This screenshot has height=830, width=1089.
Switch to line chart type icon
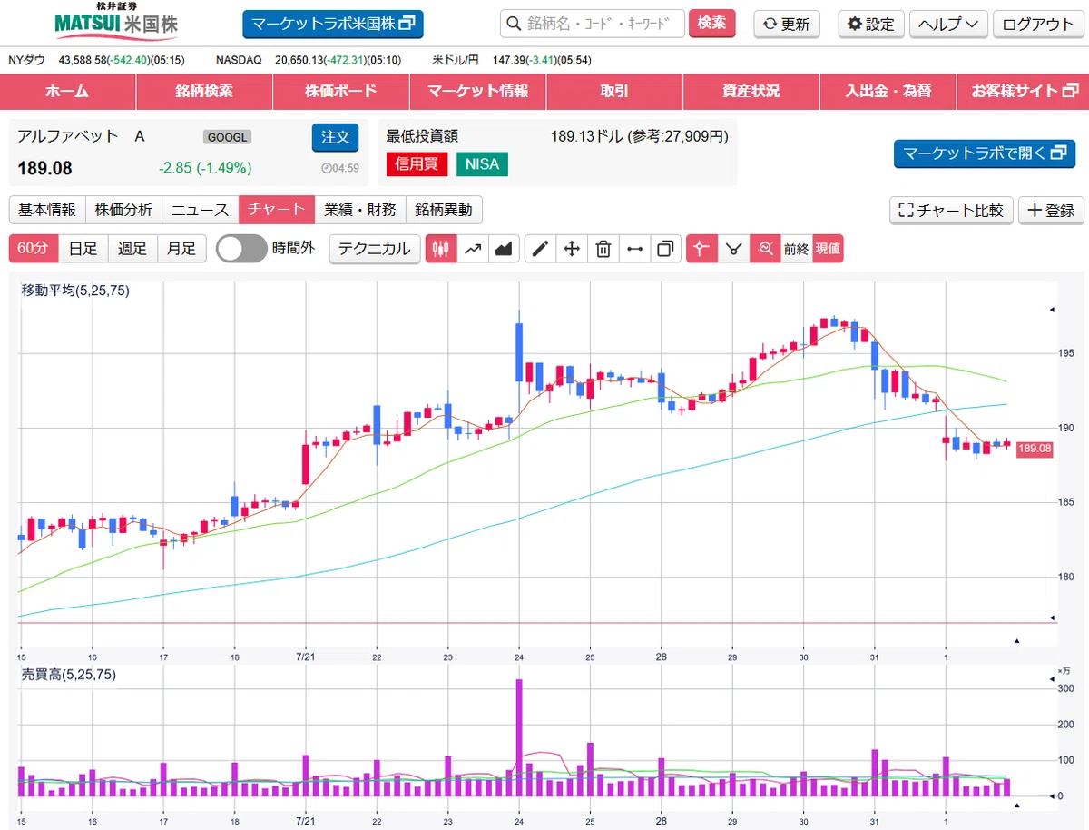472,248
